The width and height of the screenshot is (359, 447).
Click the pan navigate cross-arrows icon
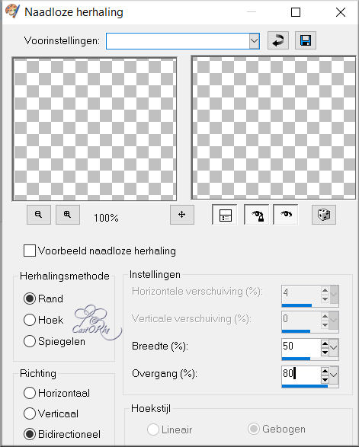(182, 215)
